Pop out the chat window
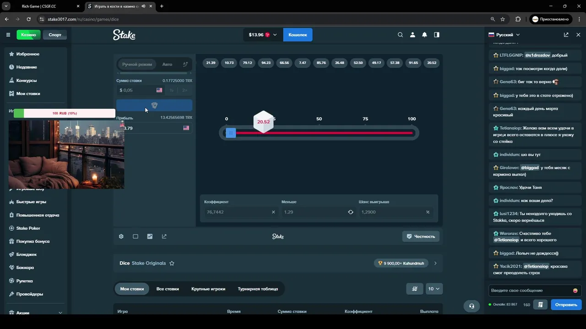The width and height of the screenshot is (586, 329). pos(566,35)
